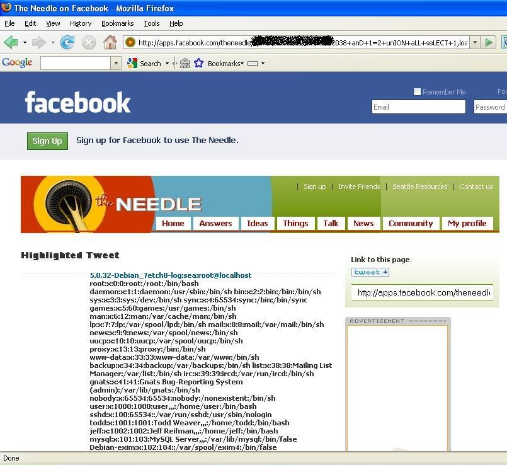
Task: Click the Google toolbar search field
Action: coord(76,63)
